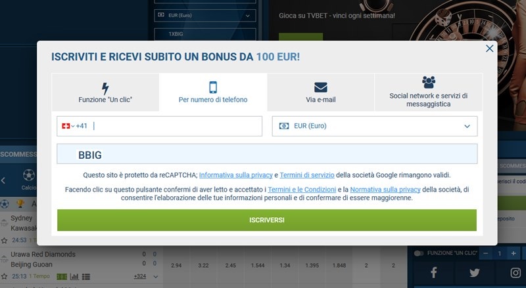Image resolution: width=526 pixels, height=288 pixels.
Task: Select Calcio soccer ball sport icon
Action: click(x=29, y=175)
